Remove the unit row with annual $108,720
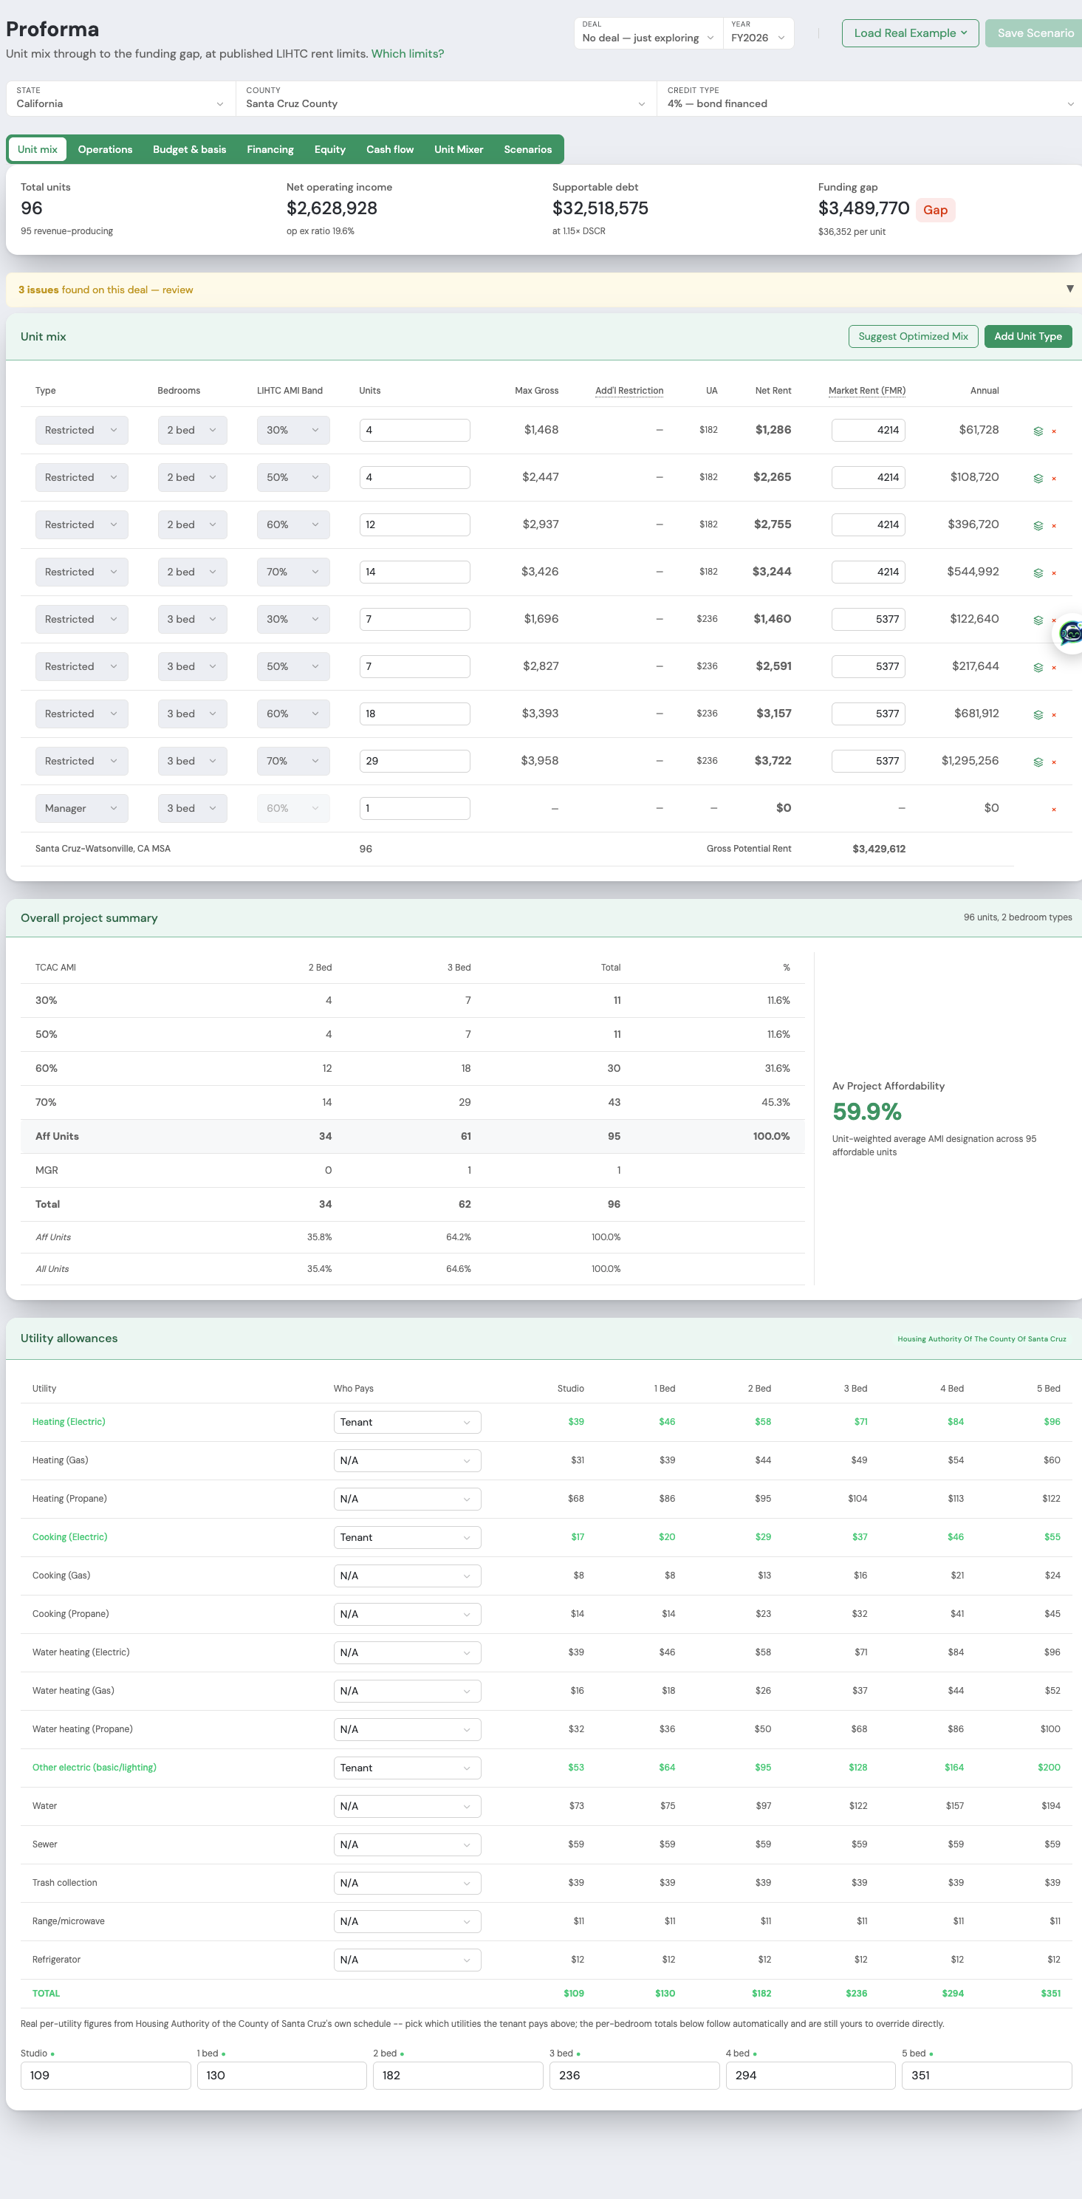Viewport: 1082px width, 2199px height. click(x=1054, y=478)
